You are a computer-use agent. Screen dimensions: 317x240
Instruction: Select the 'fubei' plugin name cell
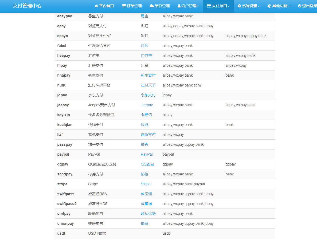point(62,46)
